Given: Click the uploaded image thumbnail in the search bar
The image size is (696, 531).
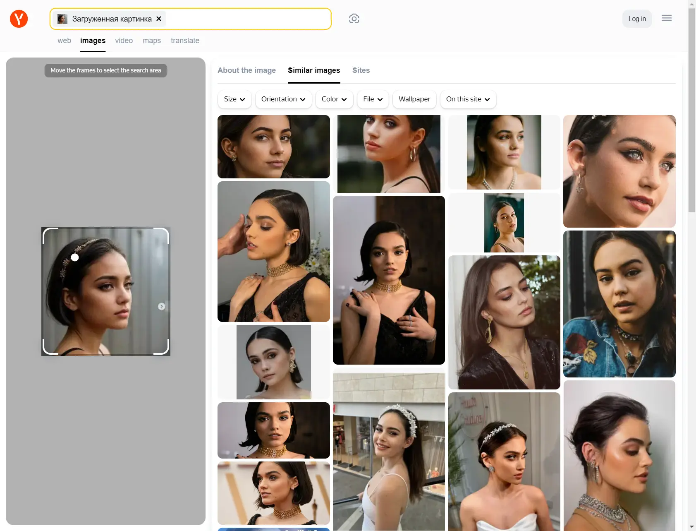Looking at the screenshot, I should pyautogui.click(x=62, y=19).
